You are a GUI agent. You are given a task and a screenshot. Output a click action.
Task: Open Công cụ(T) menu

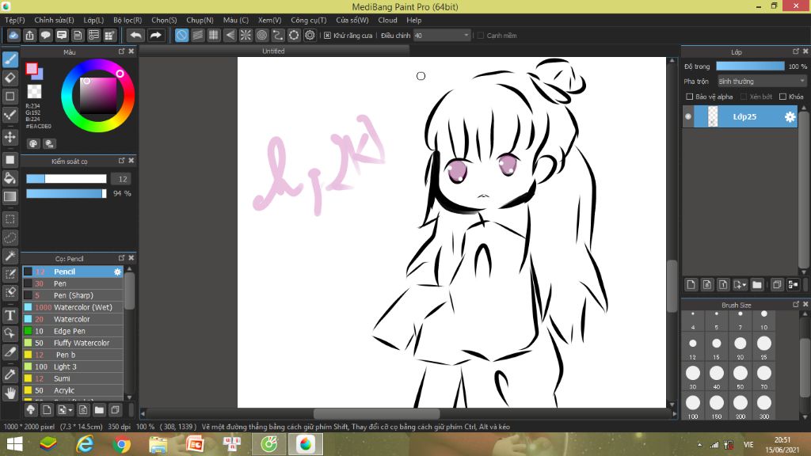coord(308,20)
